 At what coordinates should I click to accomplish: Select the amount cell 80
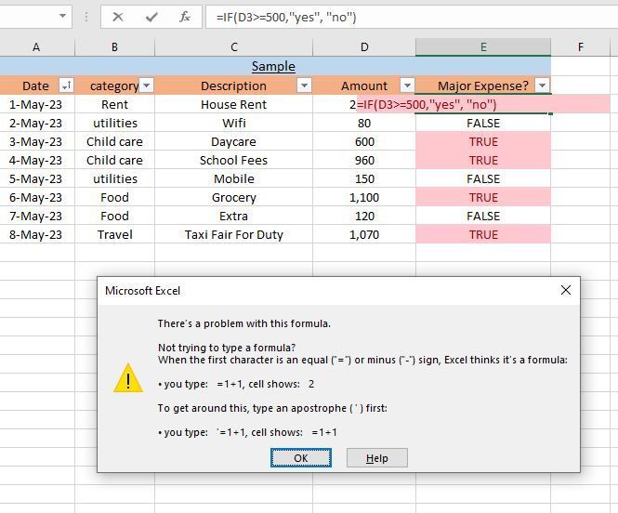coord(364,123)
